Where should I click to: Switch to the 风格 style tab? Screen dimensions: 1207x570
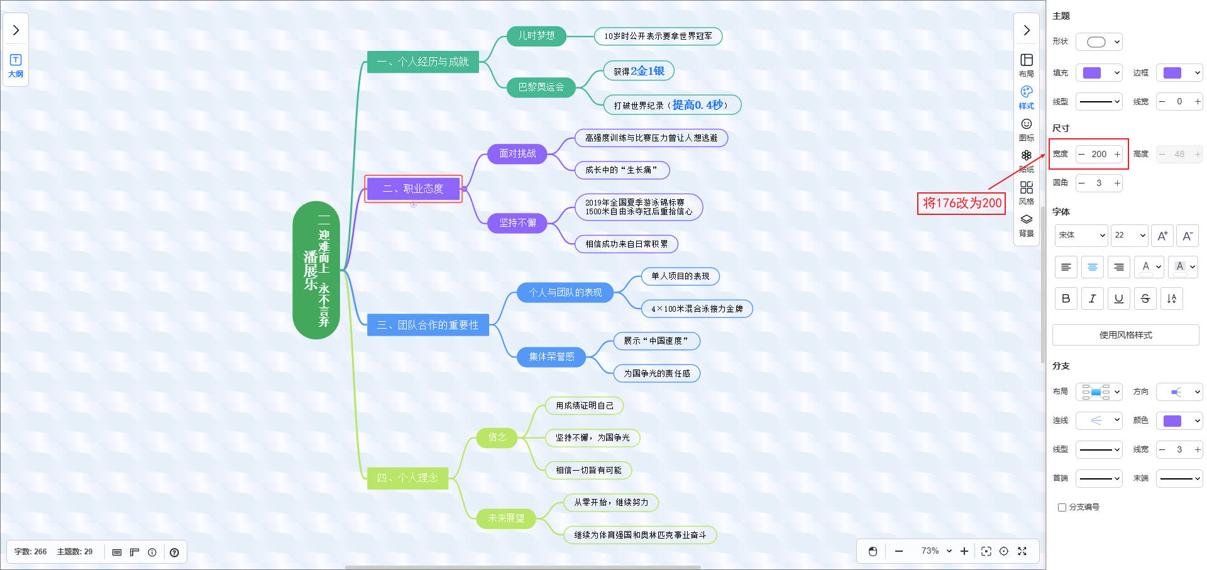(x=1026, y=193)
